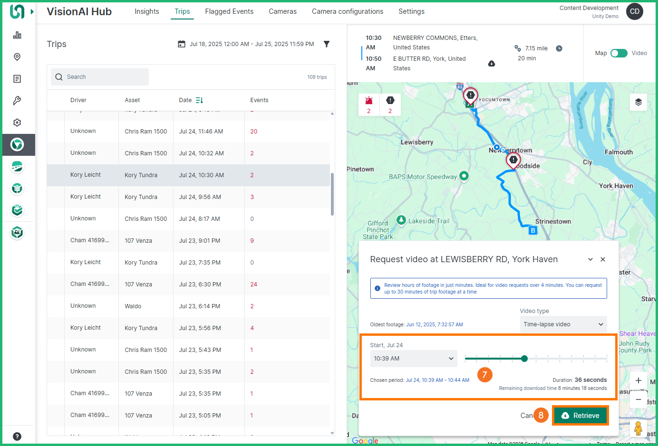Click the wrench maintenance sidebar icon

click(x=17, y=101)
